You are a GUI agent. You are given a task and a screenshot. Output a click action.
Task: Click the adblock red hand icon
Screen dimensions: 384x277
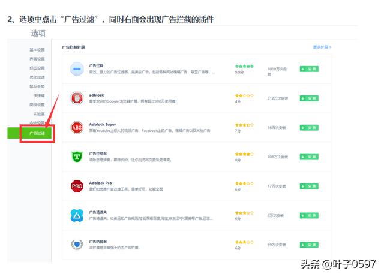point(77,98)
